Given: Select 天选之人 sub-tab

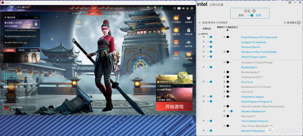Looking at the screenshot, I should pyautogui.click(x=94, y=13).
